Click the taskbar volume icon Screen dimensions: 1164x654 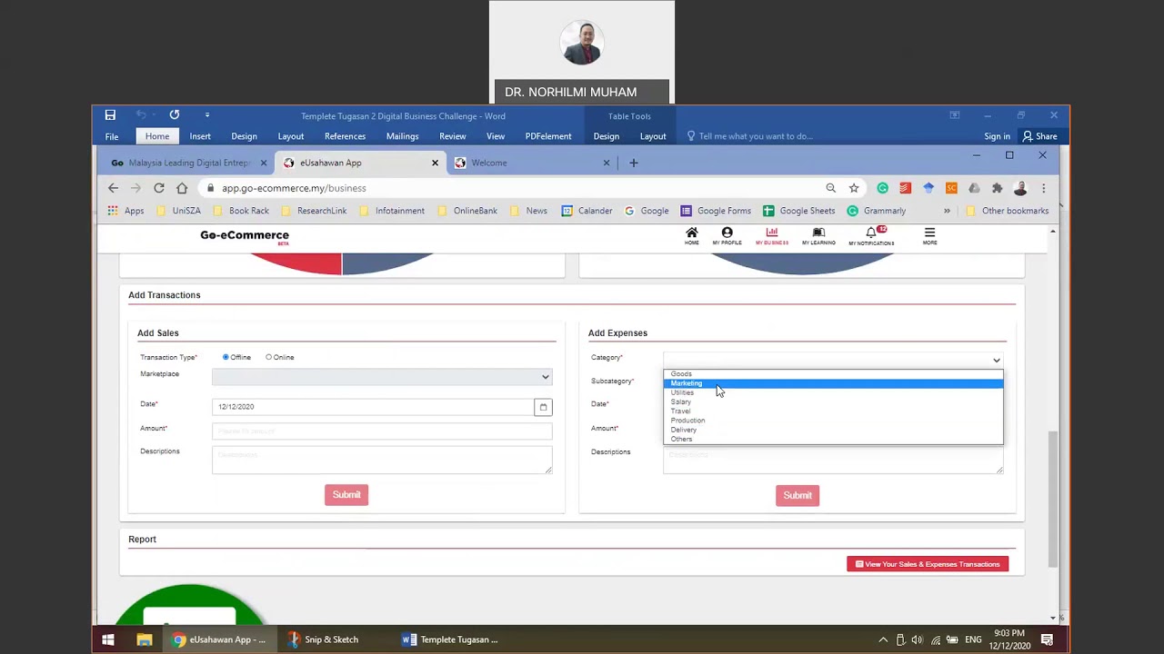tap(917, 639)
